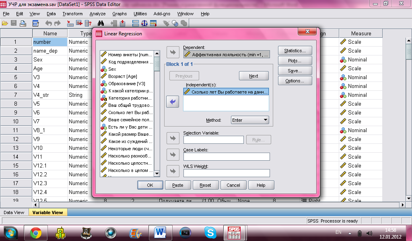
Task: Click the Go to Case toolbar icon
Action: pyautogui.click(x=70, y=23)
